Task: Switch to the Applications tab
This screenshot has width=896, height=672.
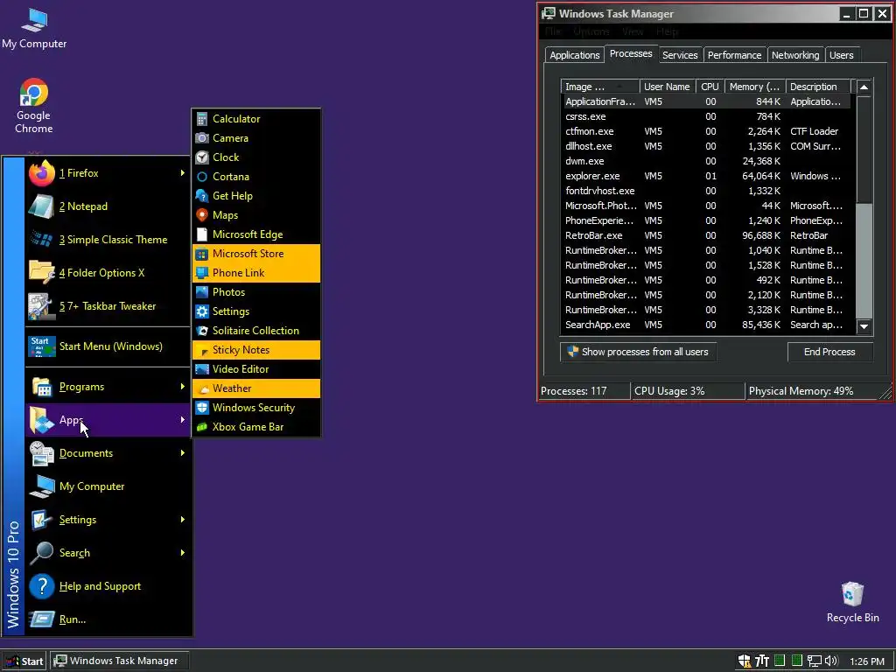Action: coord(574,55)
